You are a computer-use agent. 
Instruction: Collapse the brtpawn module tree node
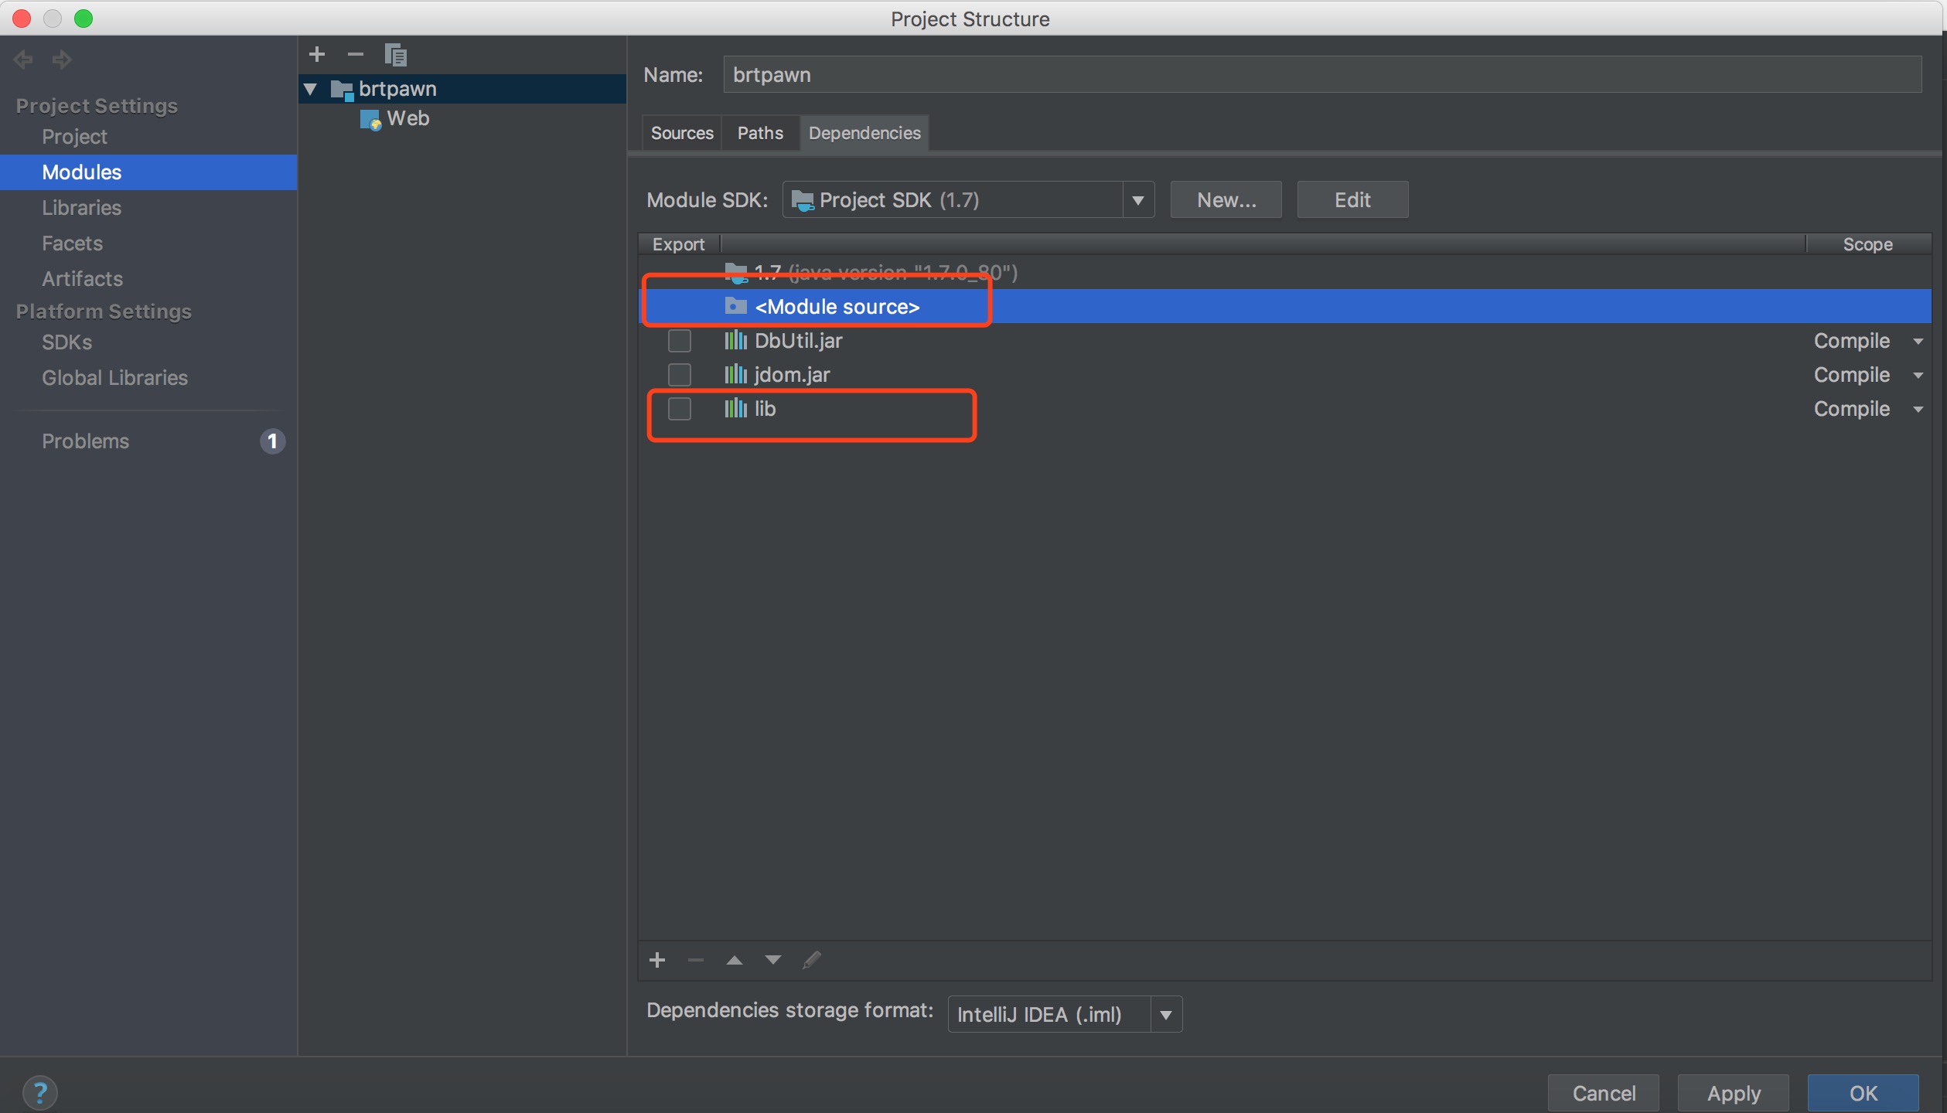pos(311,90)
